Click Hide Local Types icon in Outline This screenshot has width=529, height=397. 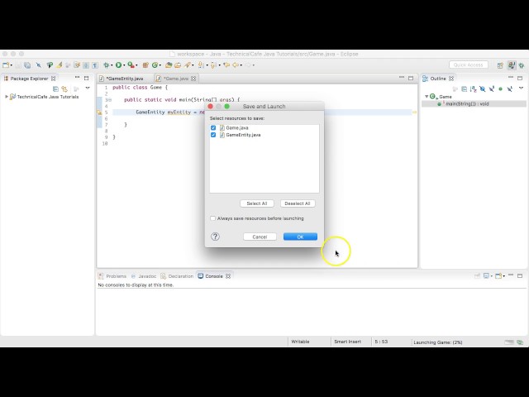(x=510, y=88)
